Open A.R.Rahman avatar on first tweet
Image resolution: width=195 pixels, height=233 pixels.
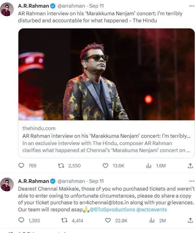coord(7,9)
